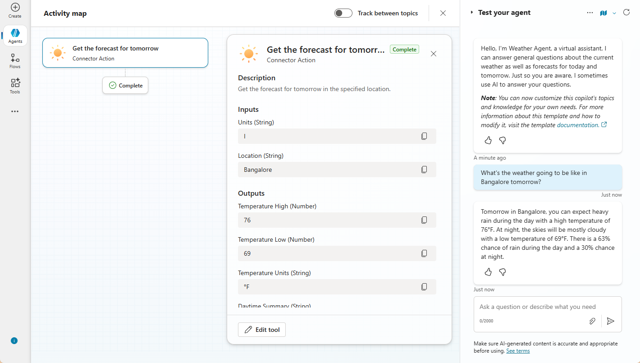
Task: Thumbs down the welcome message
Action: (503, 140)
